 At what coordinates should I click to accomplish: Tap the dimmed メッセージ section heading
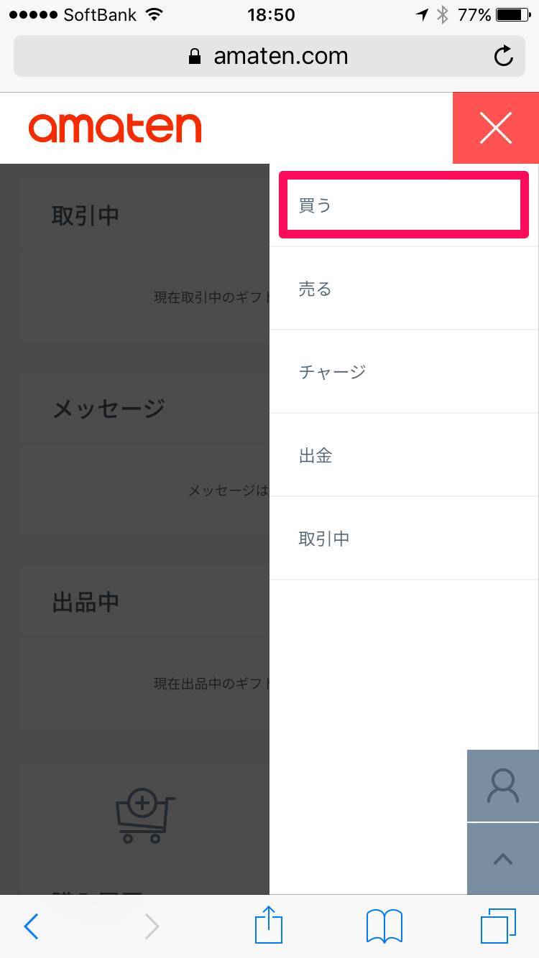[x=109, y=408]
